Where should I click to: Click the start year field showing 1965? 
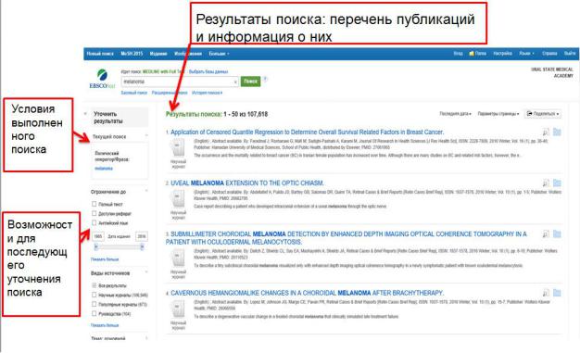98,236
